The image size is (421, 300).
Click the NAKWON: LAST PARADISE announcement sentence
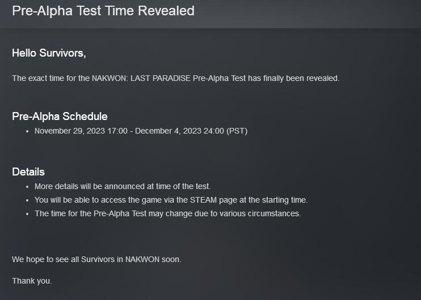175,78
